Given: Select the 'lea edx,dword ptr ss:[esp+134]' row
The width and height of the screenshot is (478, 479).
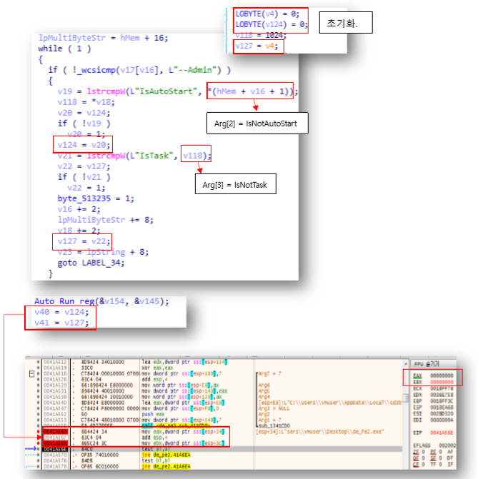Looking at the screenshot, I should click(184, 362).
